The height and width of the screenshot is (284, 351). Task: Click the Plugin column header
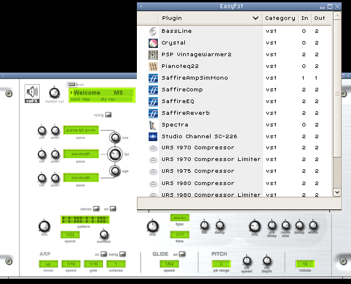coord(210,18)
